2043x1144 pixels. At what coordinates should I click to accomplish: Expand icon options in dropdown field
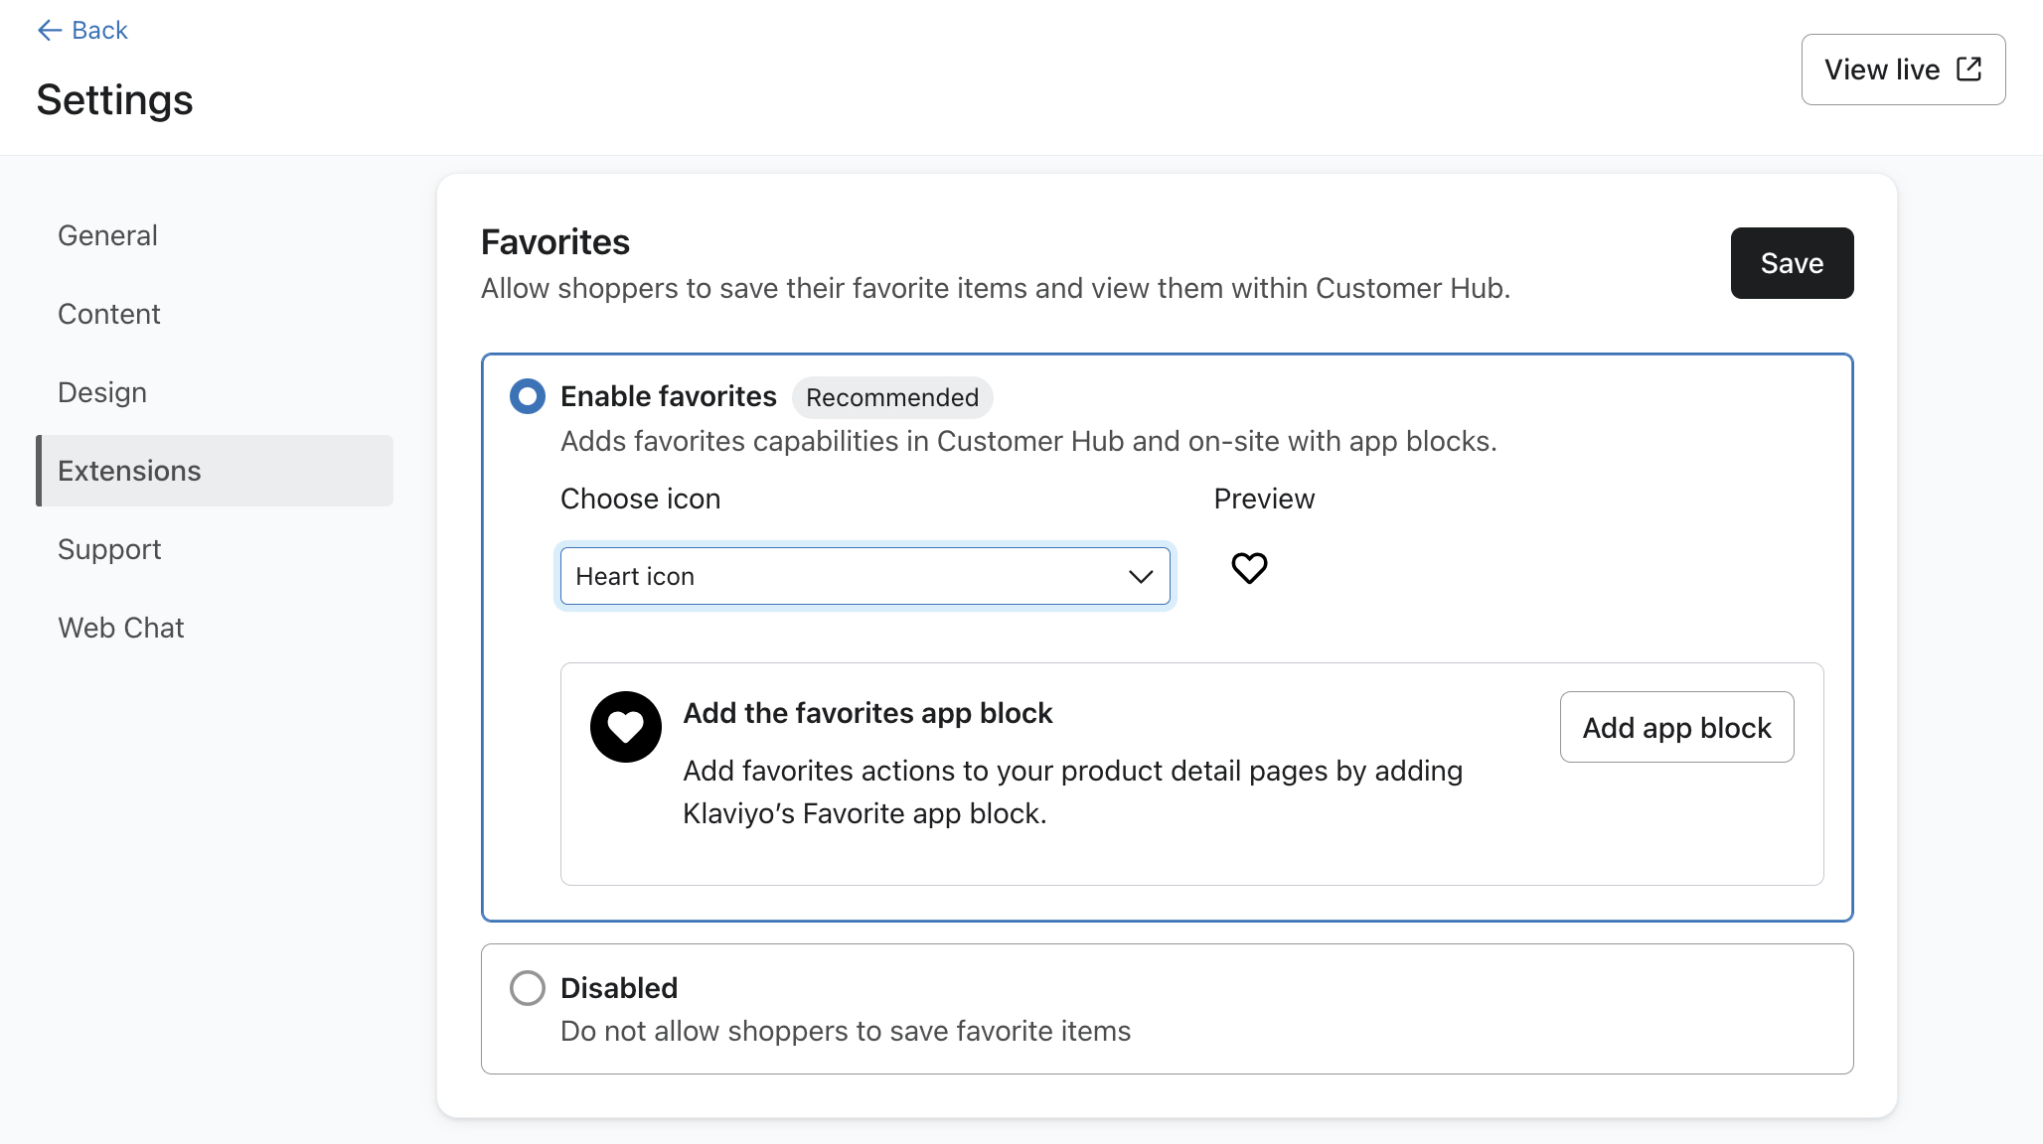click(x=1140, y=576)
